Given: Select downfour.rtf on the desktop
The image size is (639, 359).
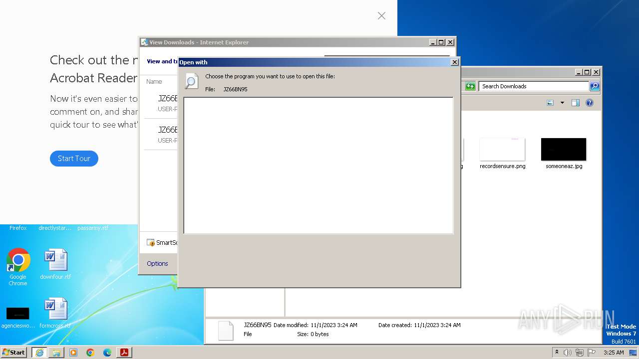Looking at the screenshot, I should [55, 264].
